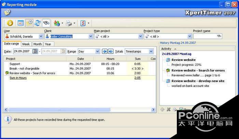Image resolution: width=239 pixels, height=139 pixels.
Task: Click the print history icon
Action: [175, 109]
